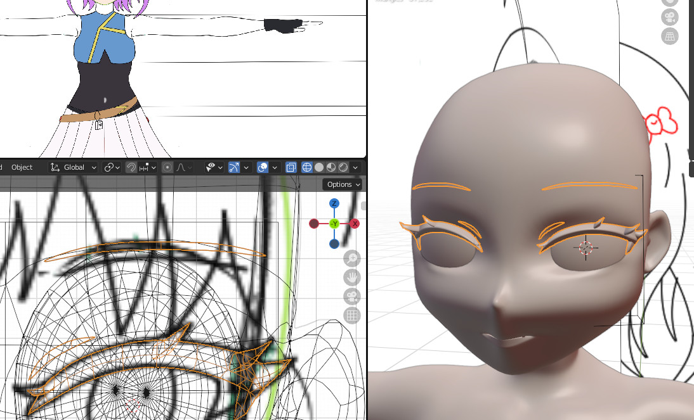Click the dark blue negative Z gizmo dot
This screenshot has height=420, width=694.
point(334,244)
